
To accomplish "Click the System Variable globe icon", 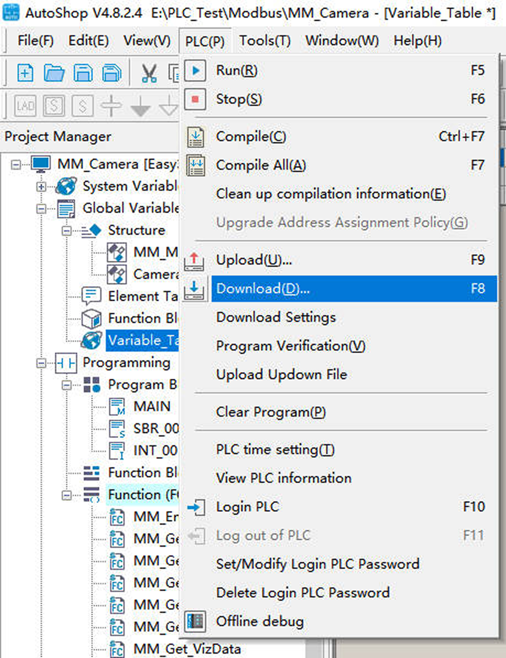I will pyautogui.click(x=66, y=186).
